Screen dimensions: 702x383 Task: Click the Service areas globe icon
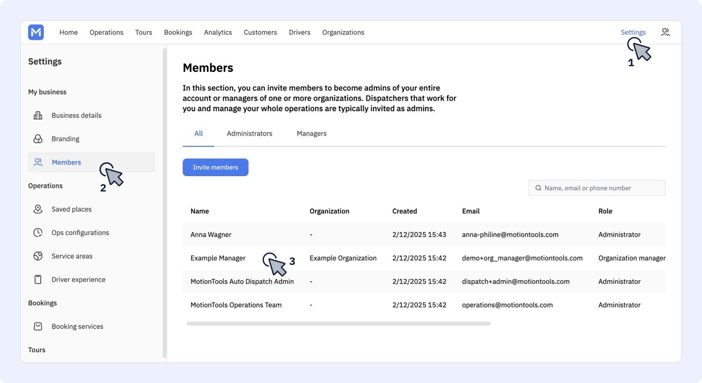tap(38, 256)
